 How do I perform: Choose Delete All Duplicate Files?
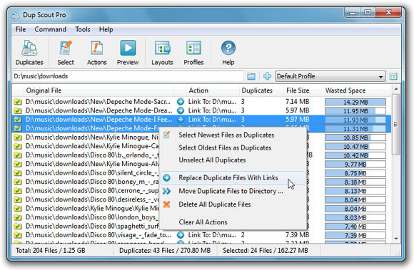215,204
